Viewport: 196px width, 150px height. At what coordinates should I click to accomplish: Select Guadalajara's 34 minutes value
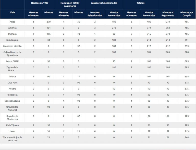(x=49, y=40)
